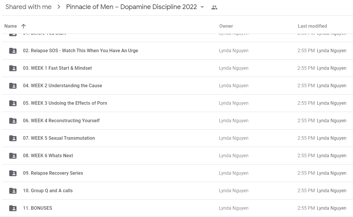Screen dimensions: 353x217
Task: Click folder icon next to 11. BONUSES
Action: (13, 208)
